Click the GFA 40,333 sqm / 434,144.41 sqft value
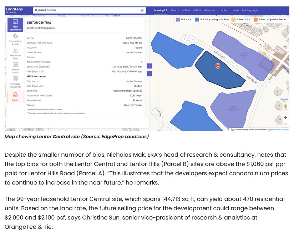This screenshot has height=237, width=299. point(127,71)
